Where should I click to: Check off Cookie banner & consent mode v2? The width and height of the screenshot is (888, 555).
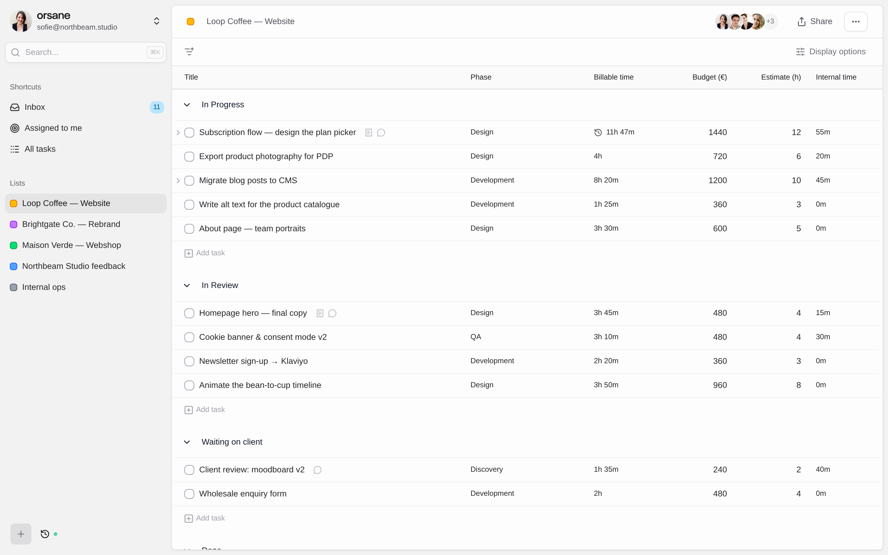189,337
